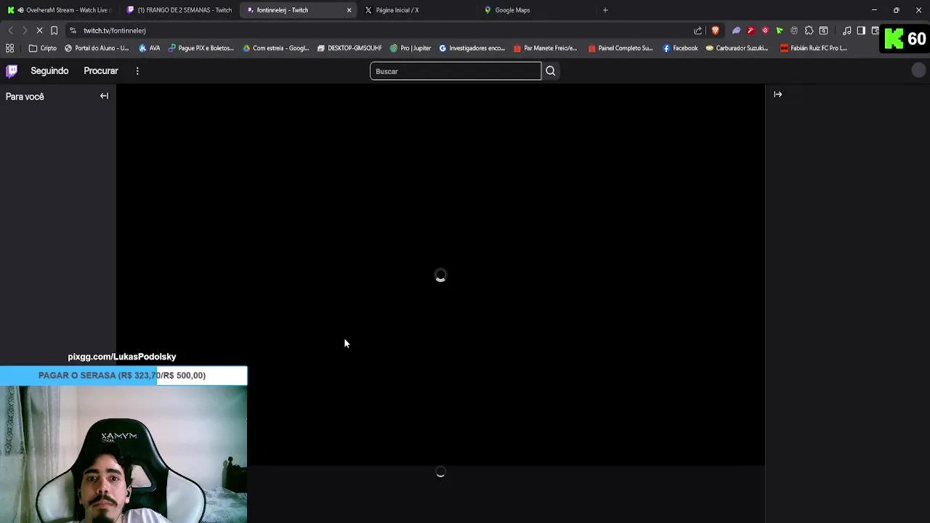Open Painel Completo Su... bookmark
Screen dimensions: 930x523
tap(620, 48)
